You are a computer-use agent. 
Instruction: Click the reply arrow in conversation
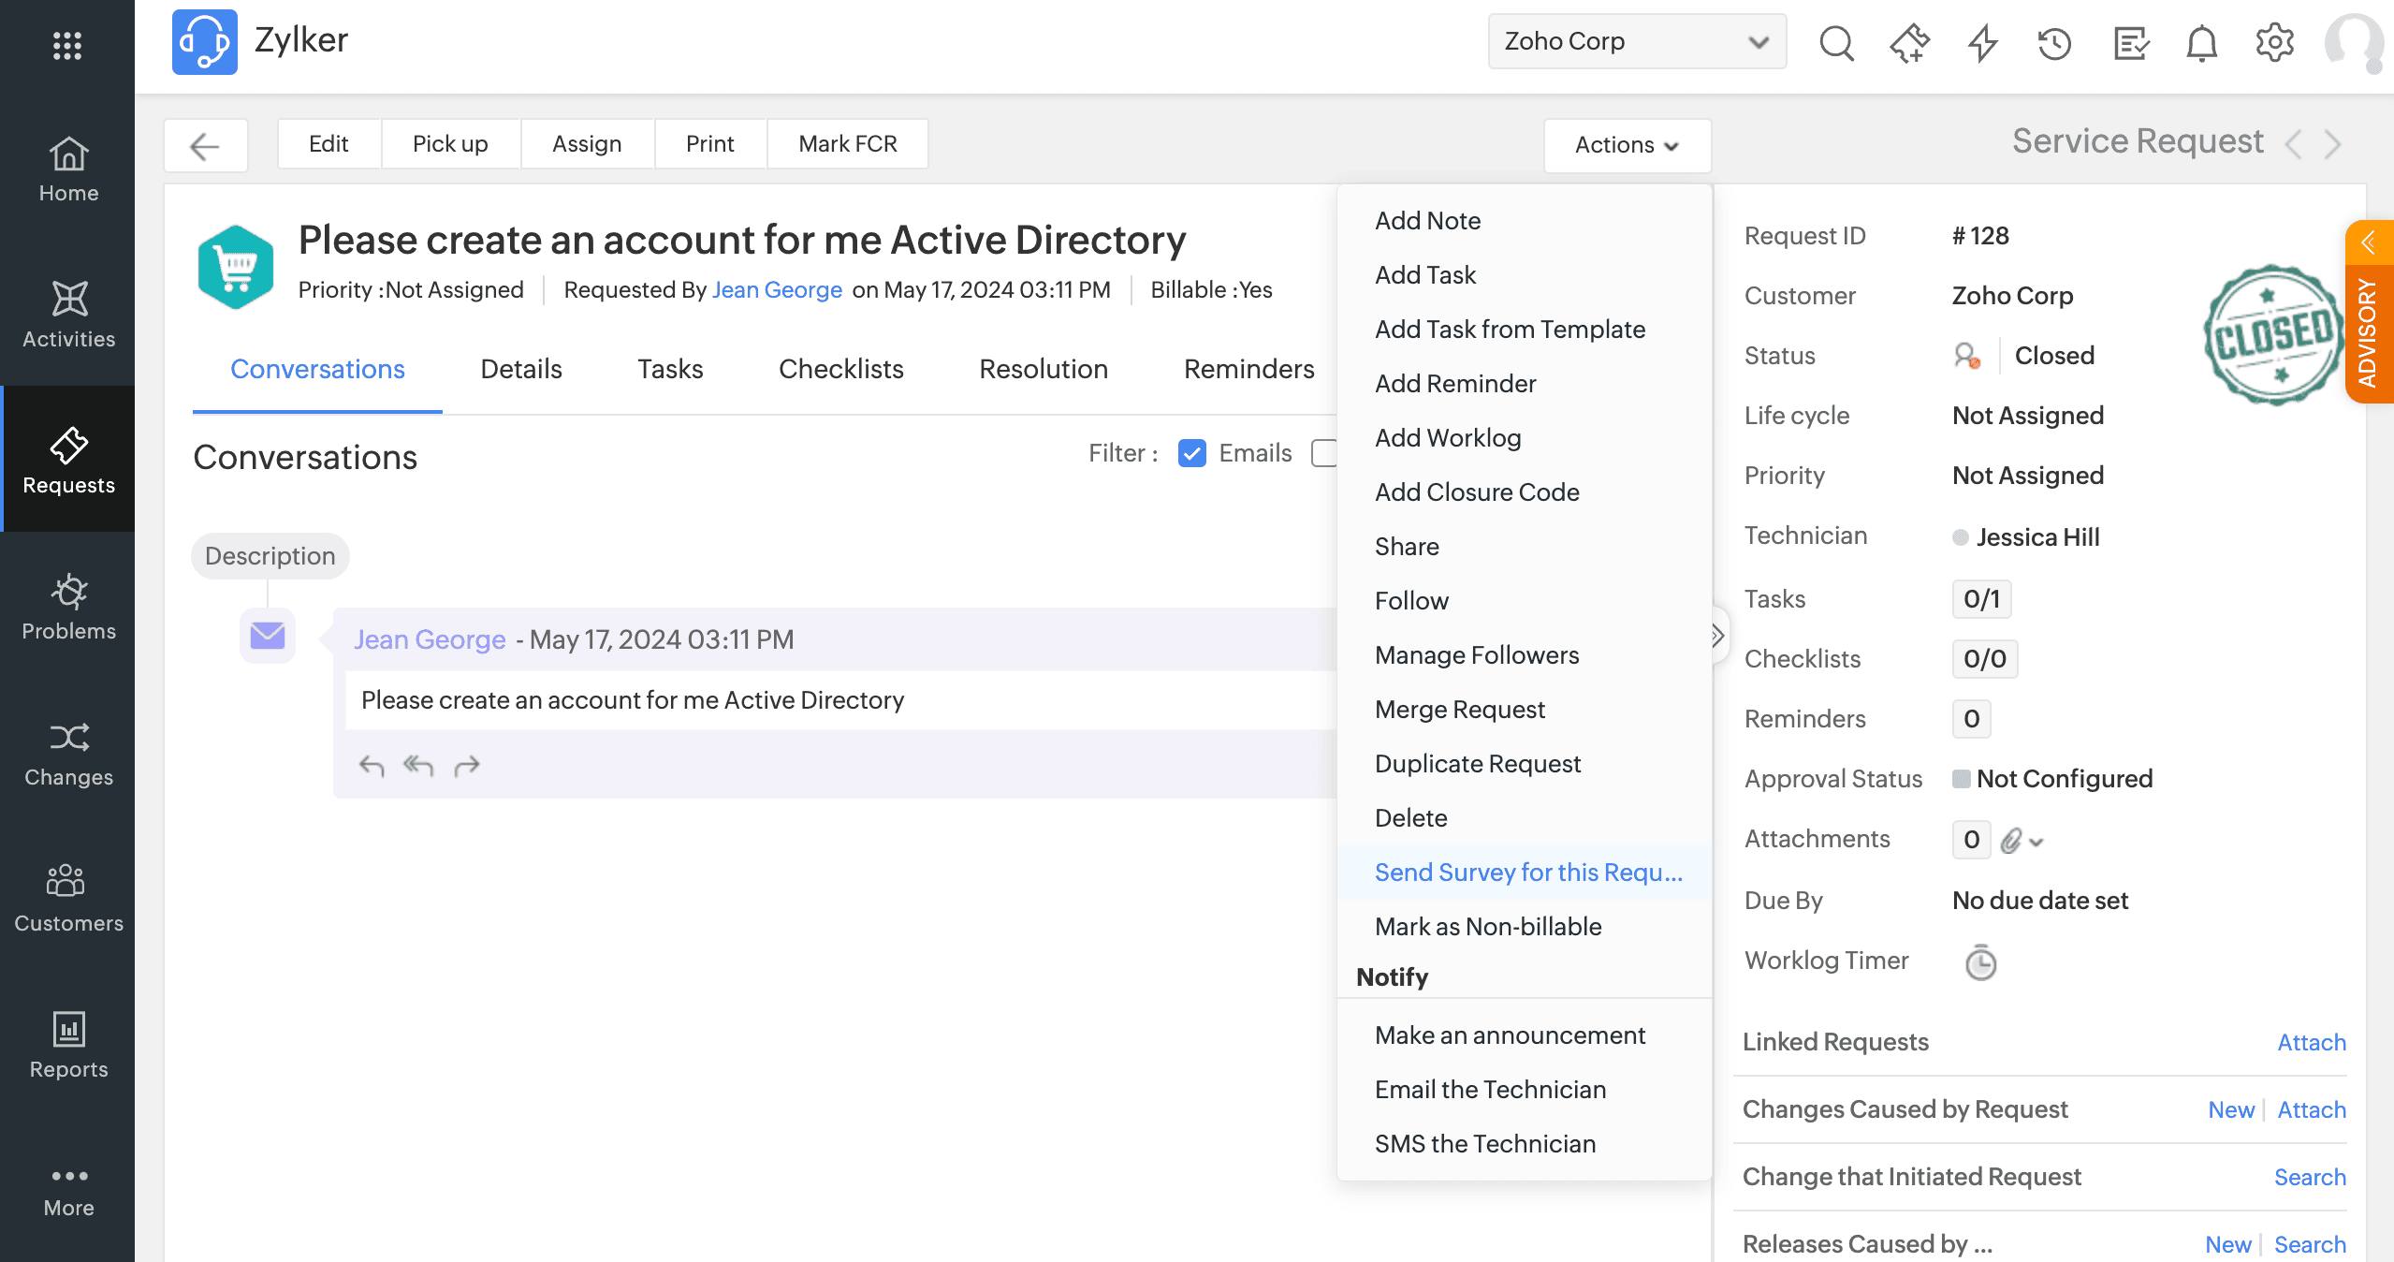click(372, 766)
